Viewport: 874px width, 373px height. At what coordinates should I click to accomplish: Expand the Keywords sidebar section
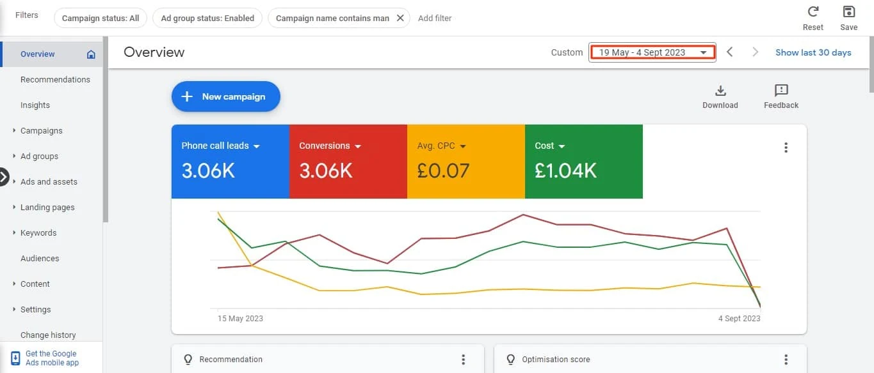tap(14, 232)
